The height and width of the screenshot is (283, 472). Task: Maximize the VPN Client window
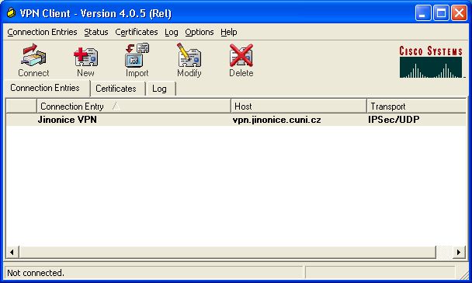(441, 13)
